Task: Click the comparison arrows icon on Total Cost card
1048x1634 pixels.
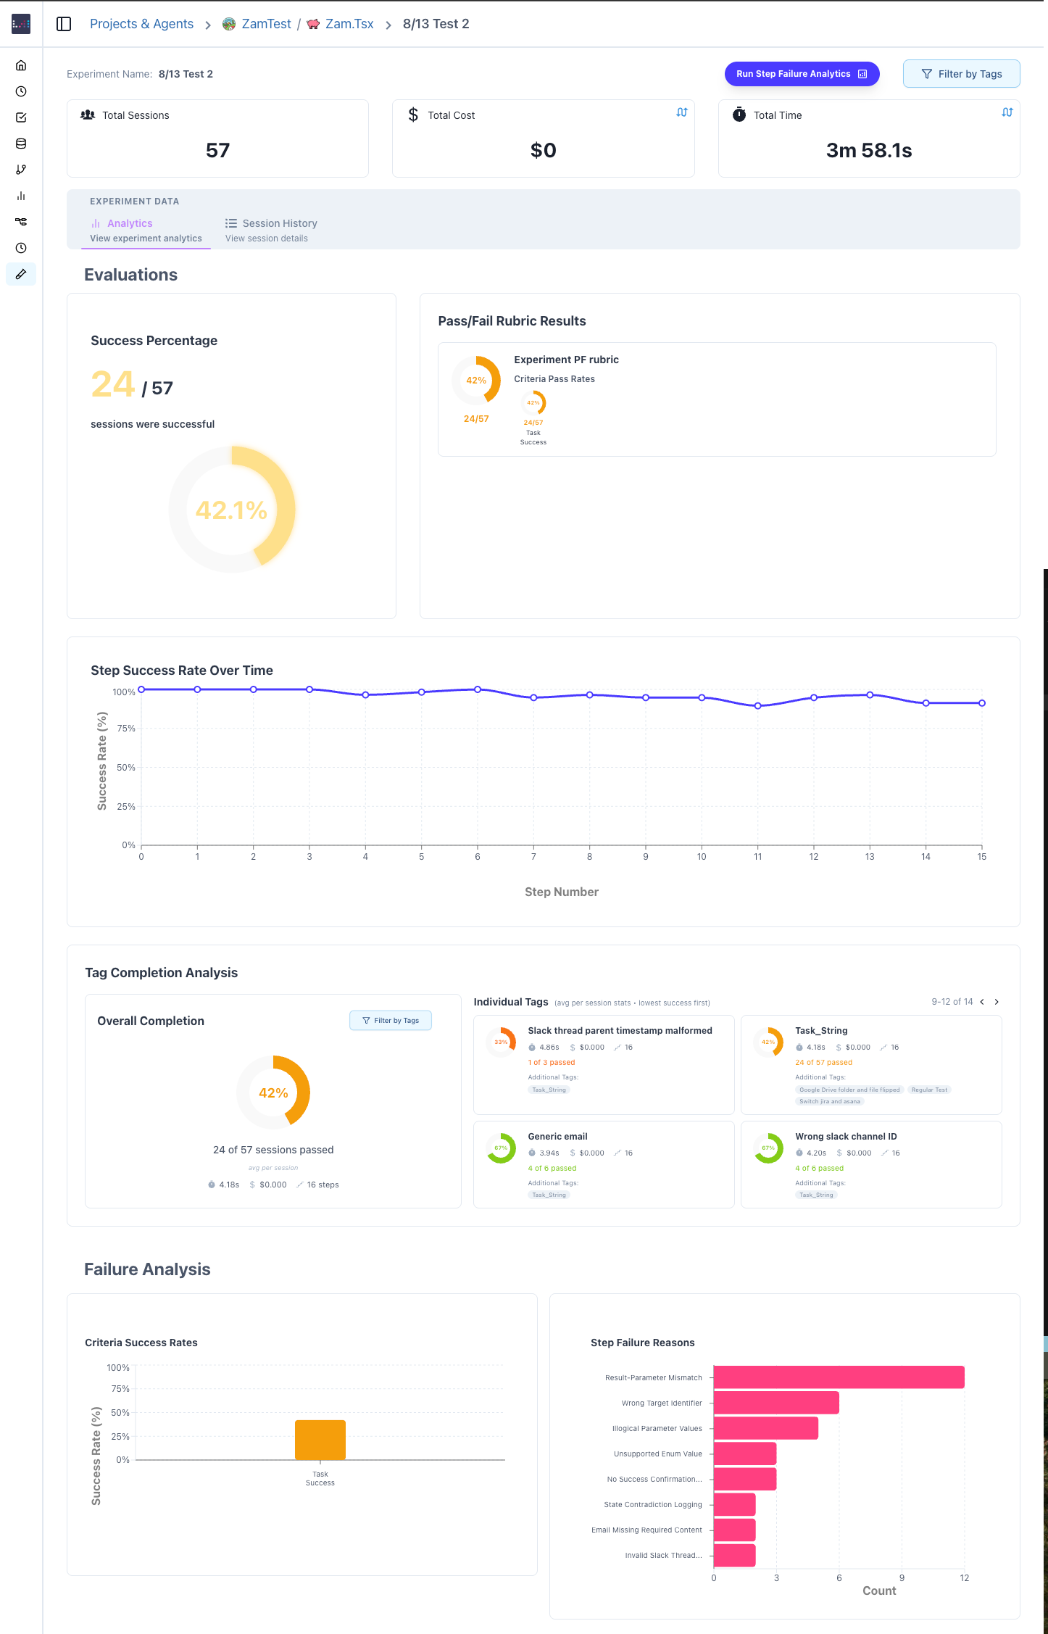Action: 681,112
